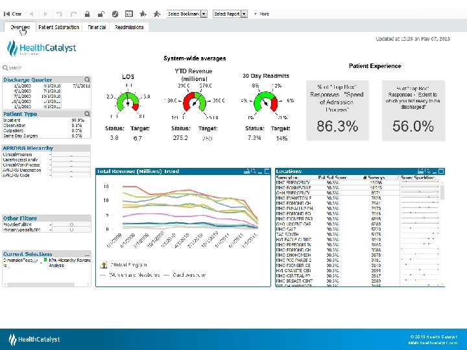Redo the layout change
The height and width of the screenshot is (350, 467).
73,14
